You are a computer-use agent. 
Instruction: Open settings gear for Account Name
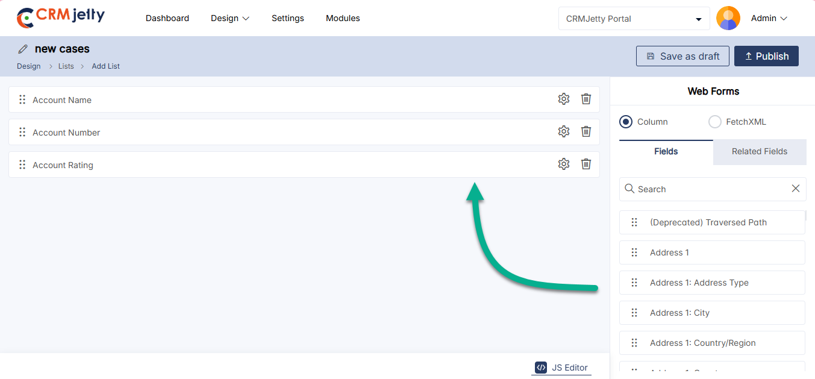click(563, 99)
